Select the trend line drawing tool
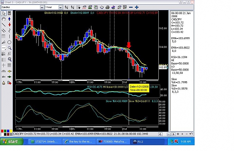The width and height of the screenshot is (234, 151). (x=4, y=25)
